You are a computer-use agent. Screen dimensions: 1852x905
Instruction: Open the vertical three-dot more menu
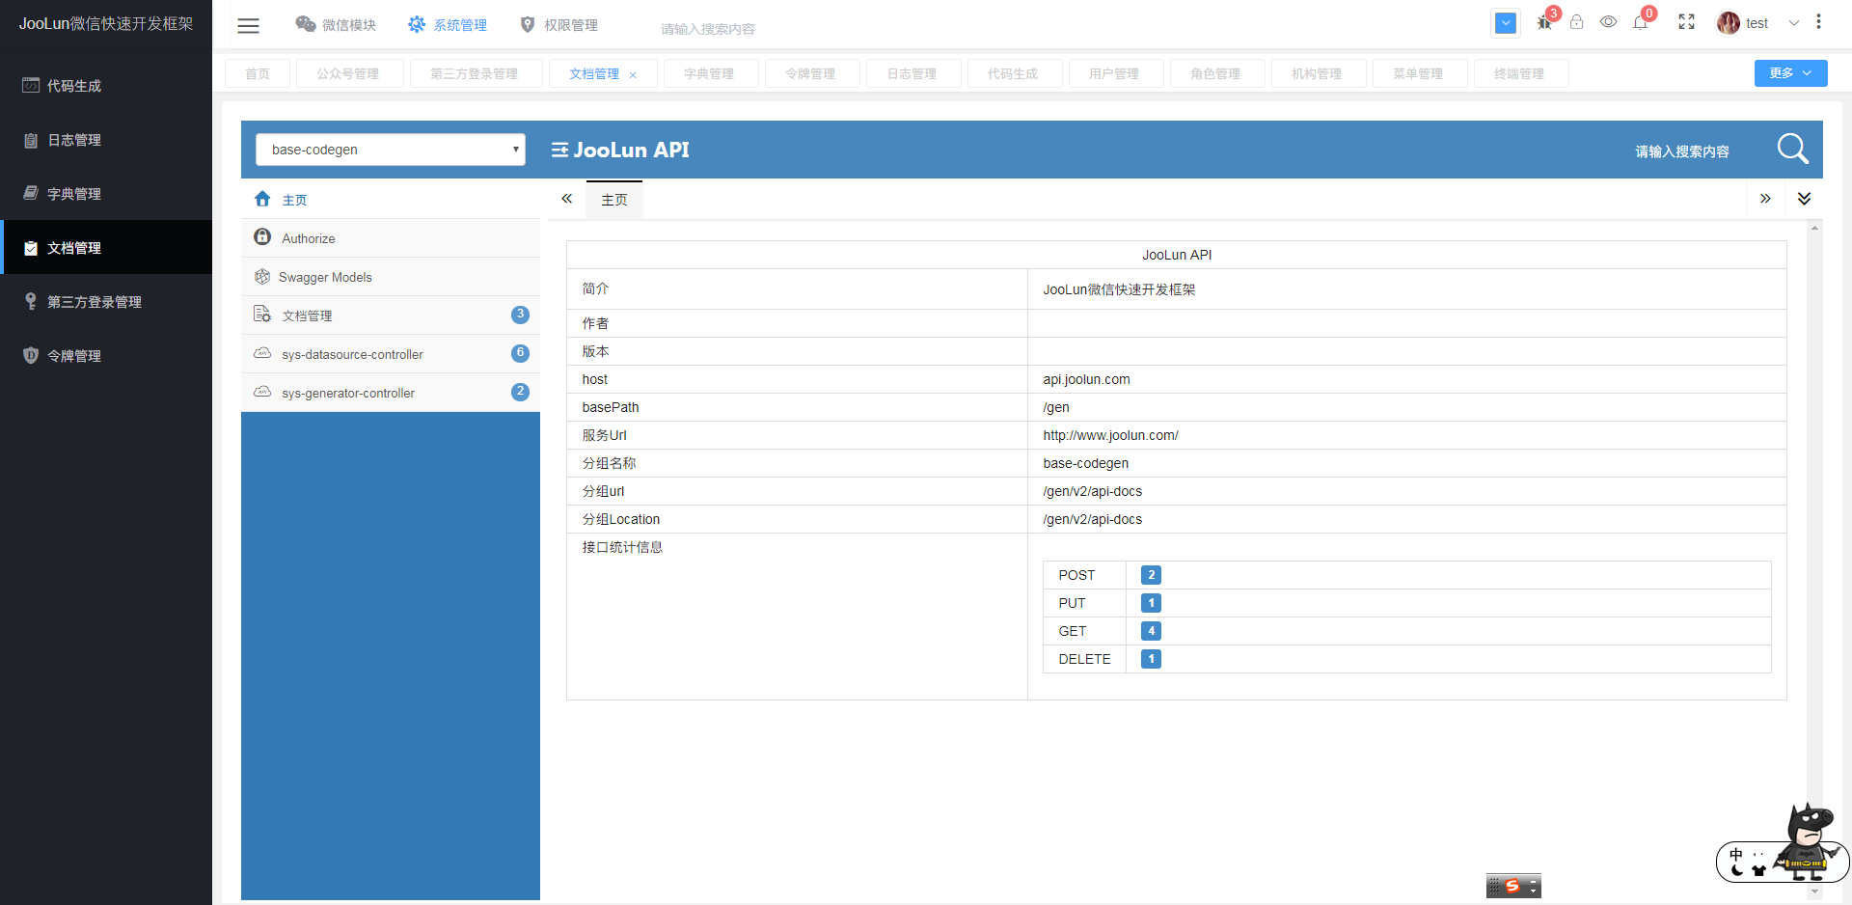click(1818, 21)
